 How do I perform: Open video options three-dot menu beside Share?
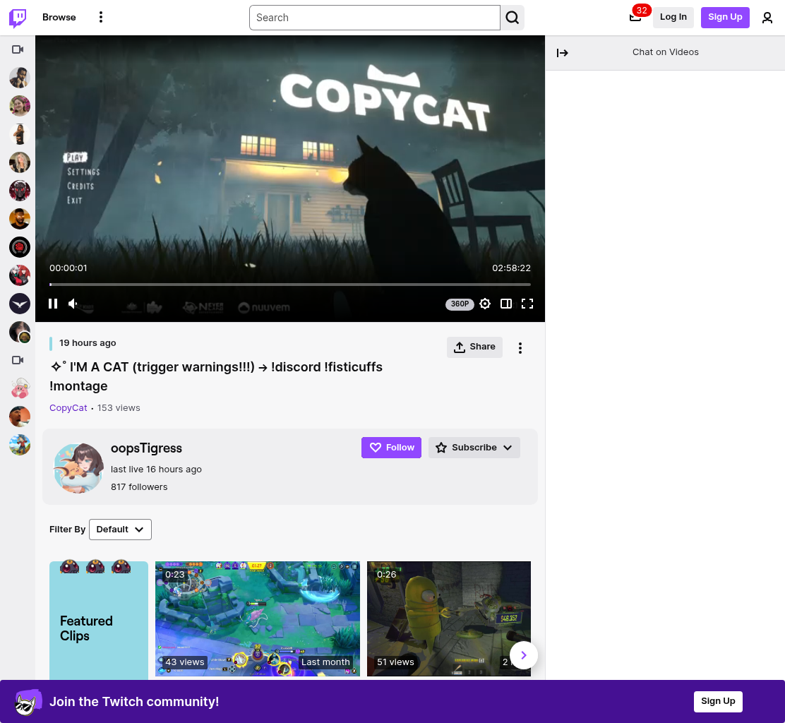coord(520,348)
